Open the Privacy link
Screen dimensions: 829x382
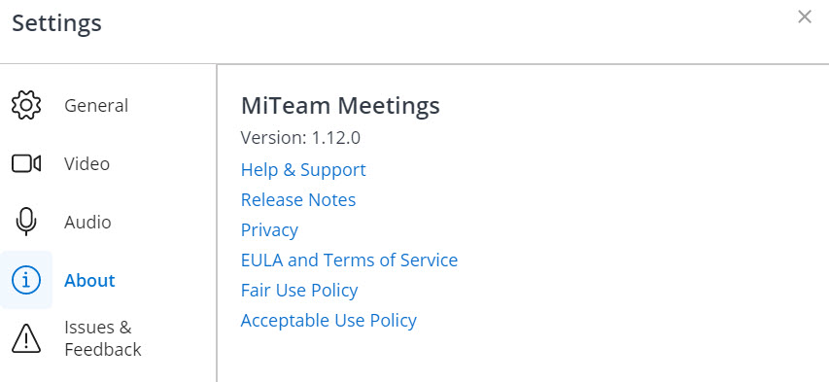269,230
